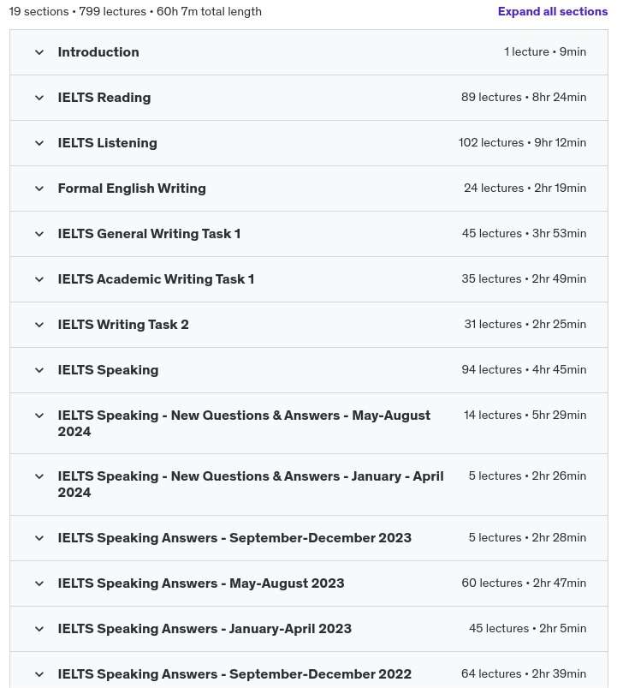
Task: Click the 89 lectures 8hr 24min label
Action: point(524,97)
